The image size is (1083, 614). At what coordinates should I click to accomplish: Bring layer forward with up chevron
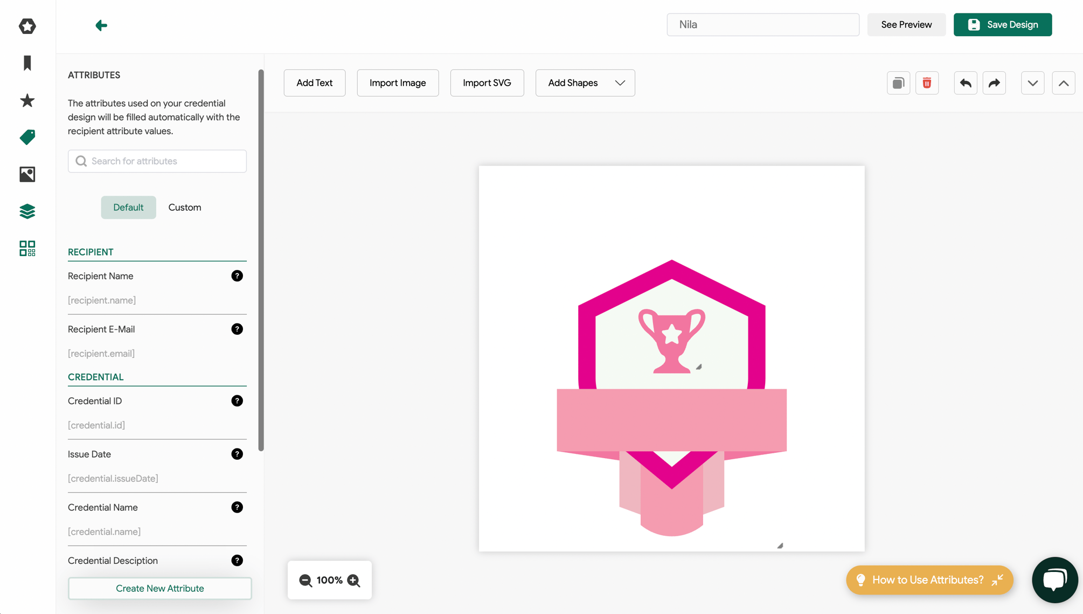(1064, 83)
